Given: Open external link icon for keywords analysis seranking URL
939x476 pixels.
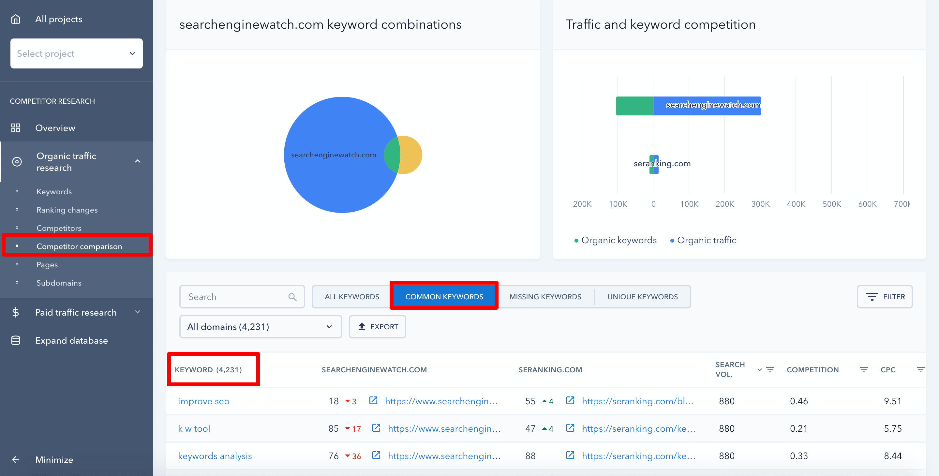Looking at the screenshot, I should click(570, 455).
